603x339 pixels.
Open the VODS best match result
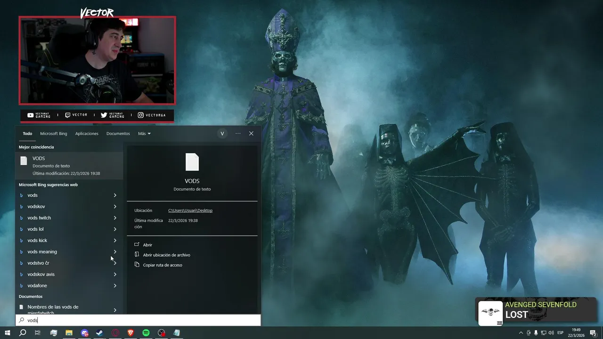(69, 166)
